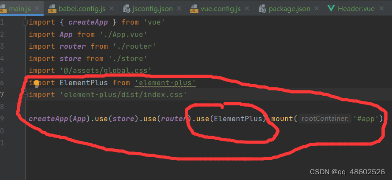
Task: Click the './store' string on line 4
Action: click(128, 58)
